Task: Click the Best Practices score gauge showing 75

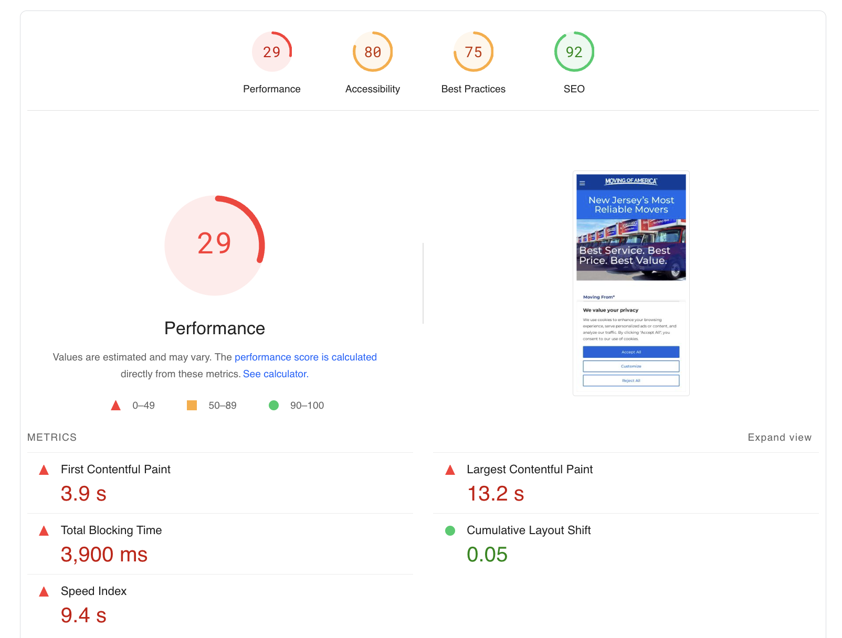Action: point(473,51)
